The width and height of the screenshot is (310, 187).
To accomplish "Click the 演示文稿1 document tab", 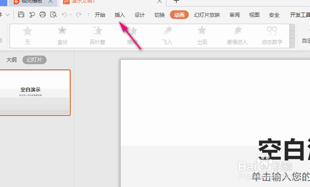I will pyautogui.click(x=113, y=2).
